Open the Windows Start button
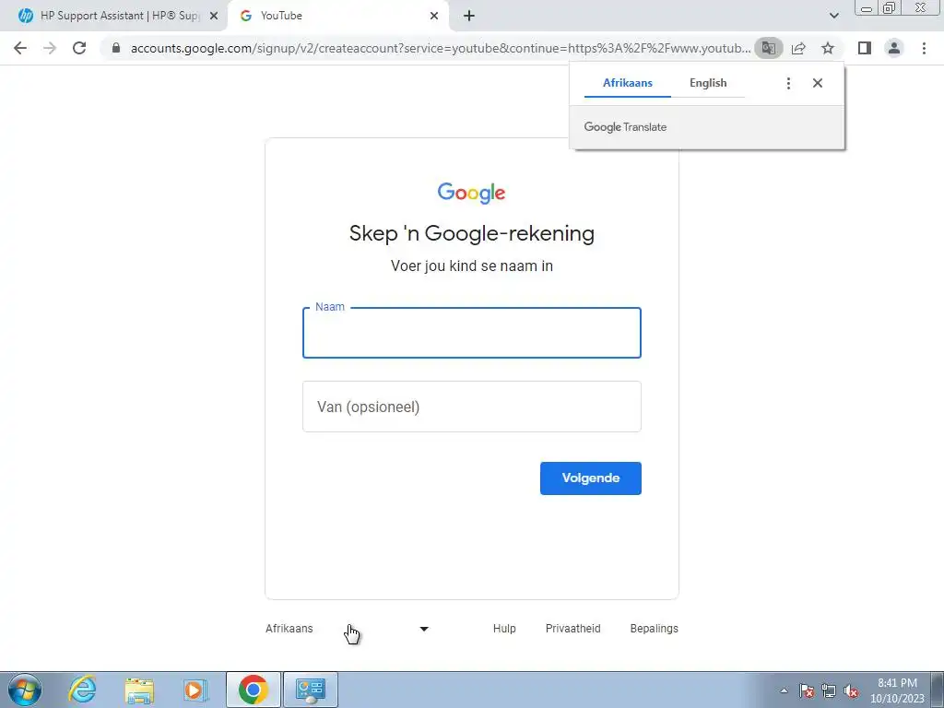The image size is (944, 708). coord(25,690)
